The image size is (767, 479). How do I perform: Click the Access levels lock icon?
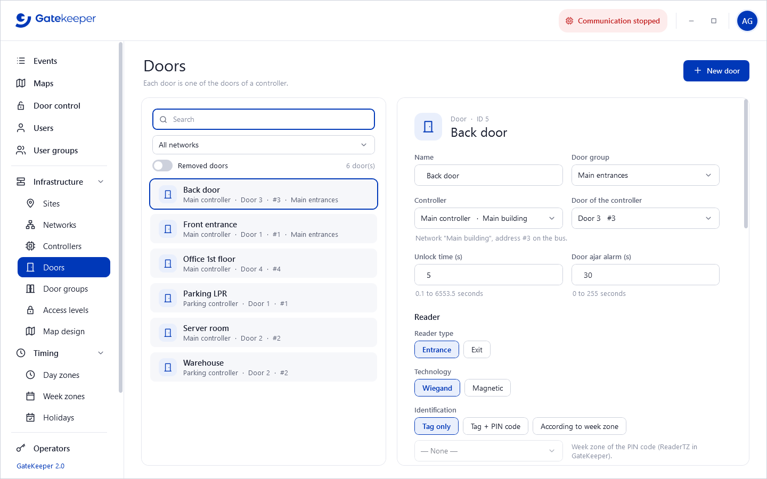click(x=30, y=310)
